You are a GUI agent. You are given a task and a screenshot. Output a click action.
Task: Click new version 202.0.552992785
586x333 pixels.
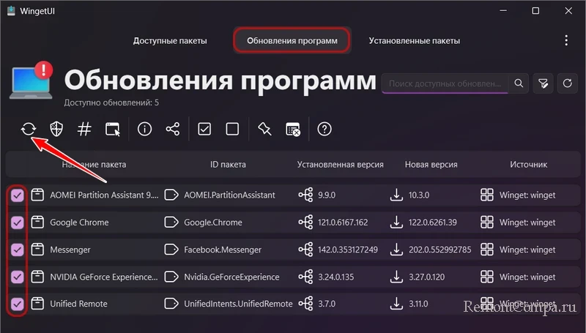pyautogui.click(x=439, y=250)
